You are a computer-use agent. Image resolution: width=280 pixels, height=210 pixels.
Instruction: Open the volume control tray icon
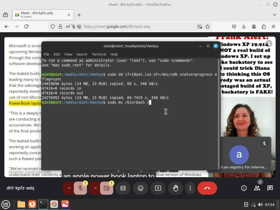[260, 205]
